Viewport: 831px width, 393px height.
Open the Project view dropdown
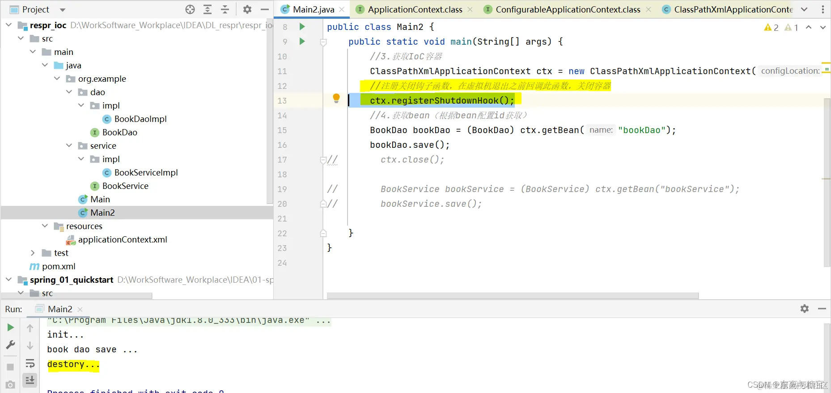[x=63, y=10]
